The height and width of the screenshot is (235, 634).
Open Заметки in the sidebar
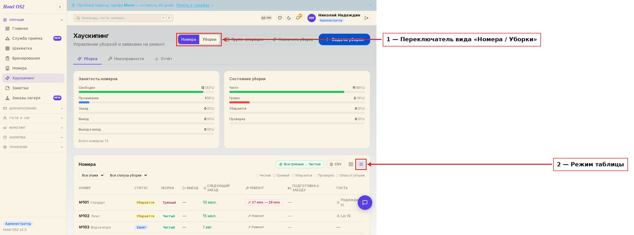pos(33,88)
